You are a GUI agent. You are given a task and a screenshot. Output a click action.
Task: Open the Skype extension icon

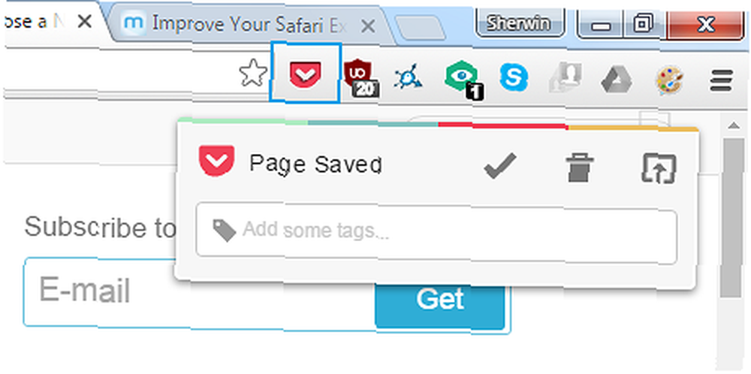pyautogui.click(x=514, y=77)
